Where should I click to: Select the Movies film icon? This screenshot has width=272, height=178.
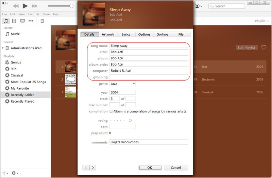tap(14, 21)
